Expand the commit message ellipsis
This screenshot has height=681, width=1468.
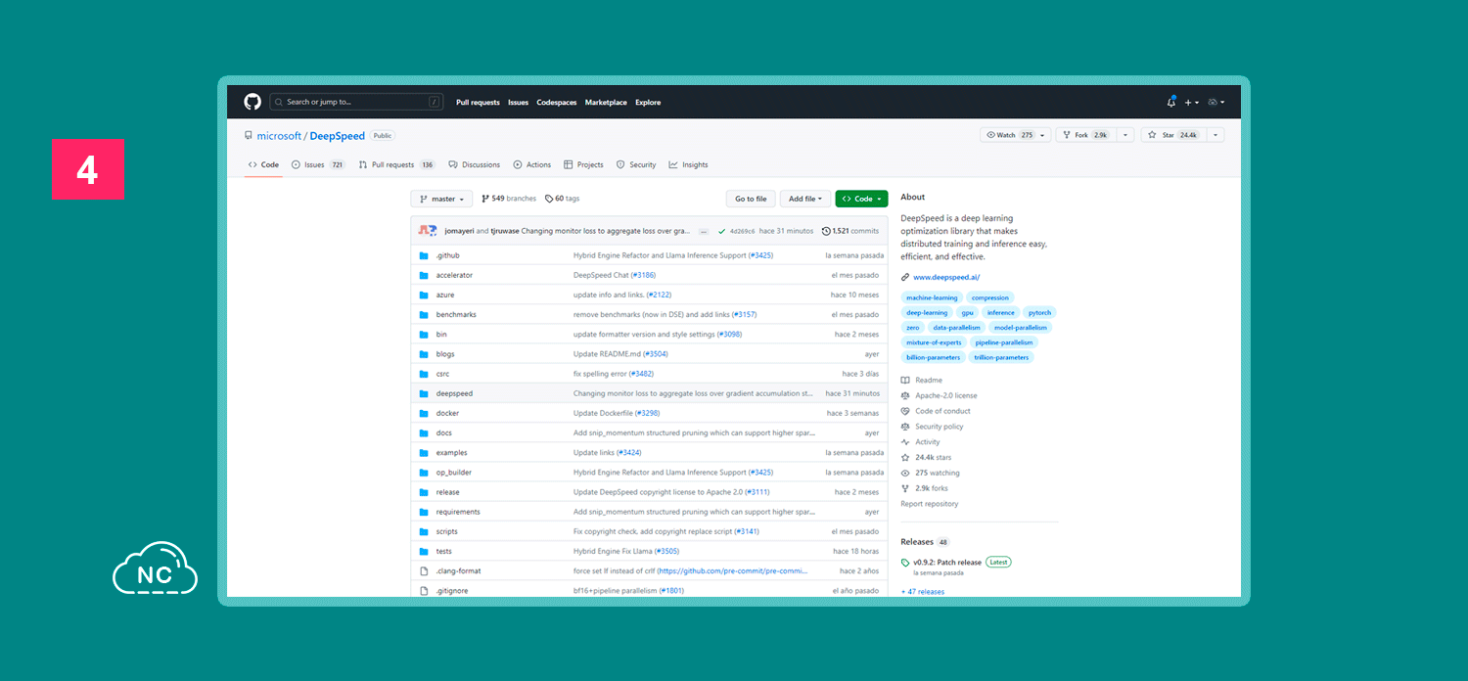pos(704,232)
